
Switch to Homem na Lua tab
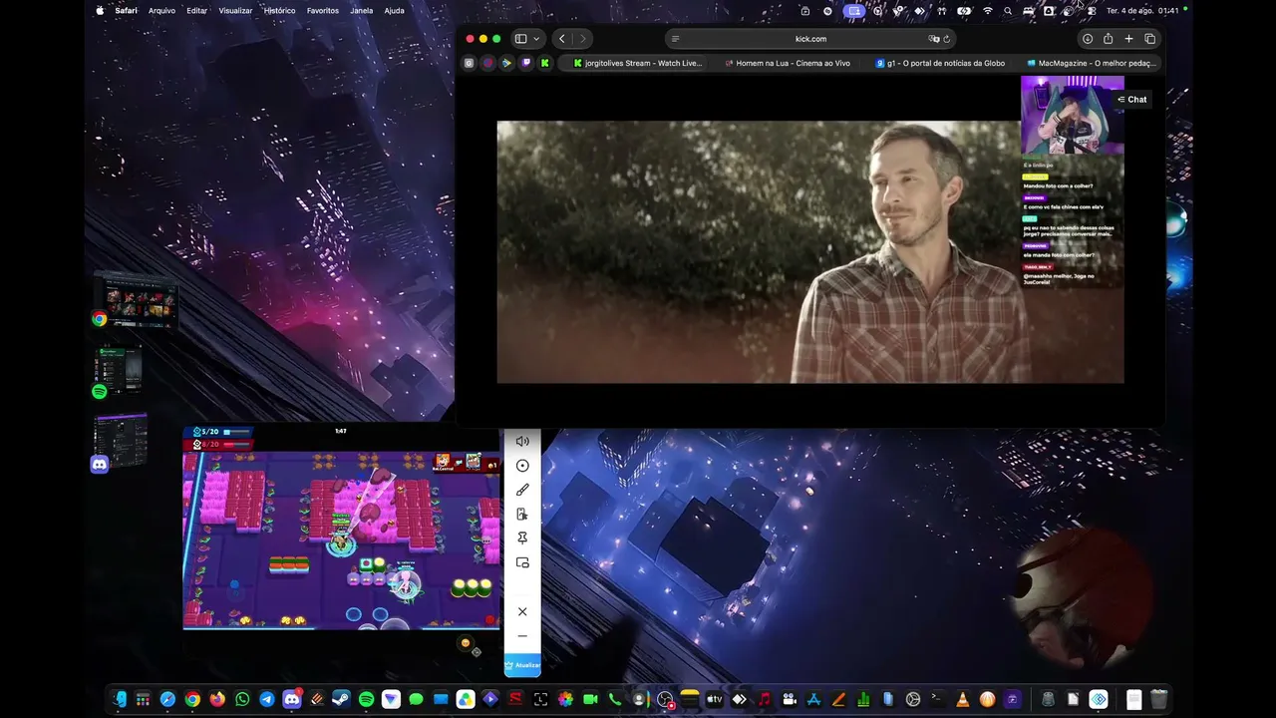(x=788, y=63)
